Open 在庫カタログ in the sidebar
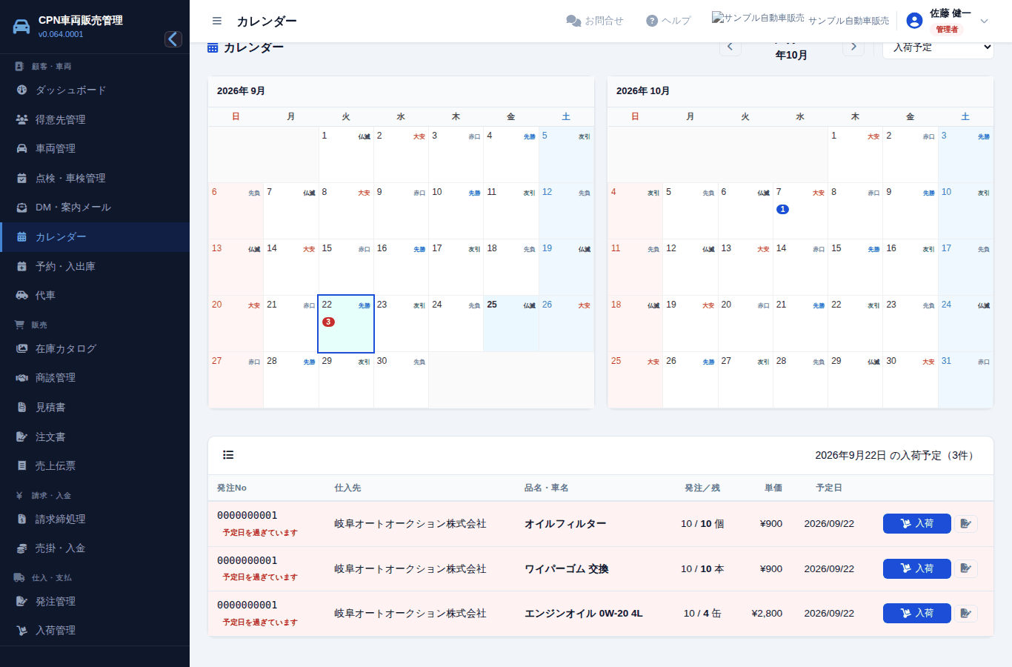Viewport: 1012px width, 667px height. point(95,349)
